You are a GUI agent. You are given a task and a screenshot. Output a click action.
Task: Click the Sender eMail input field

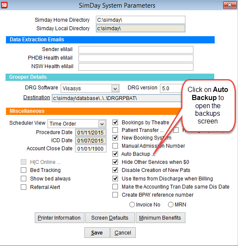[136, 50]
